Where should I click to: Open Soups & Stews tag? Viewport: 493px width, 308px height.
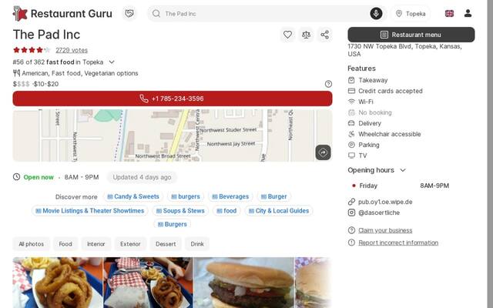180,211
